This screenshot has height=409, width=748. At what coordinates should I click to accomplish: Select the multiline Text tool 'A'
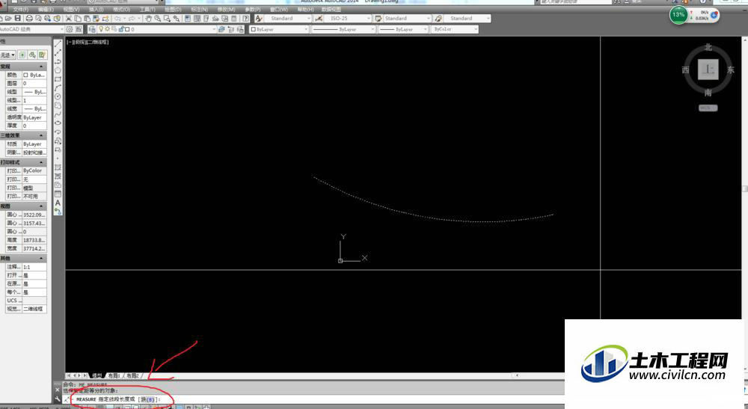click(x=58, y=203)
